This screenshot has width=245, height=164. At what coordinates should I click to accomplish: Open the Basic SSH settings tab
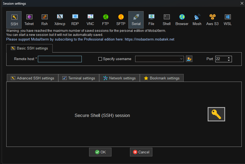(29, 48)
